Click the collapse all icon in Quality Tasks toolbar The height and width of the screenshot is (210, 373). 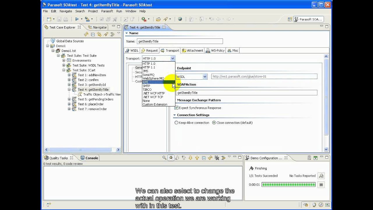[204, 158]
